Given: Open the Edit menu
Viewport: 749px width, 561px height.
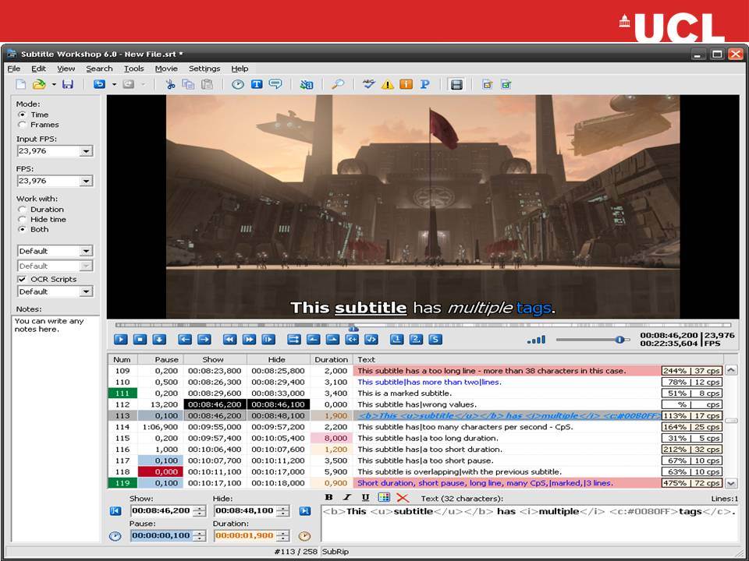Looking at the screenshot, I should (39, 69).
